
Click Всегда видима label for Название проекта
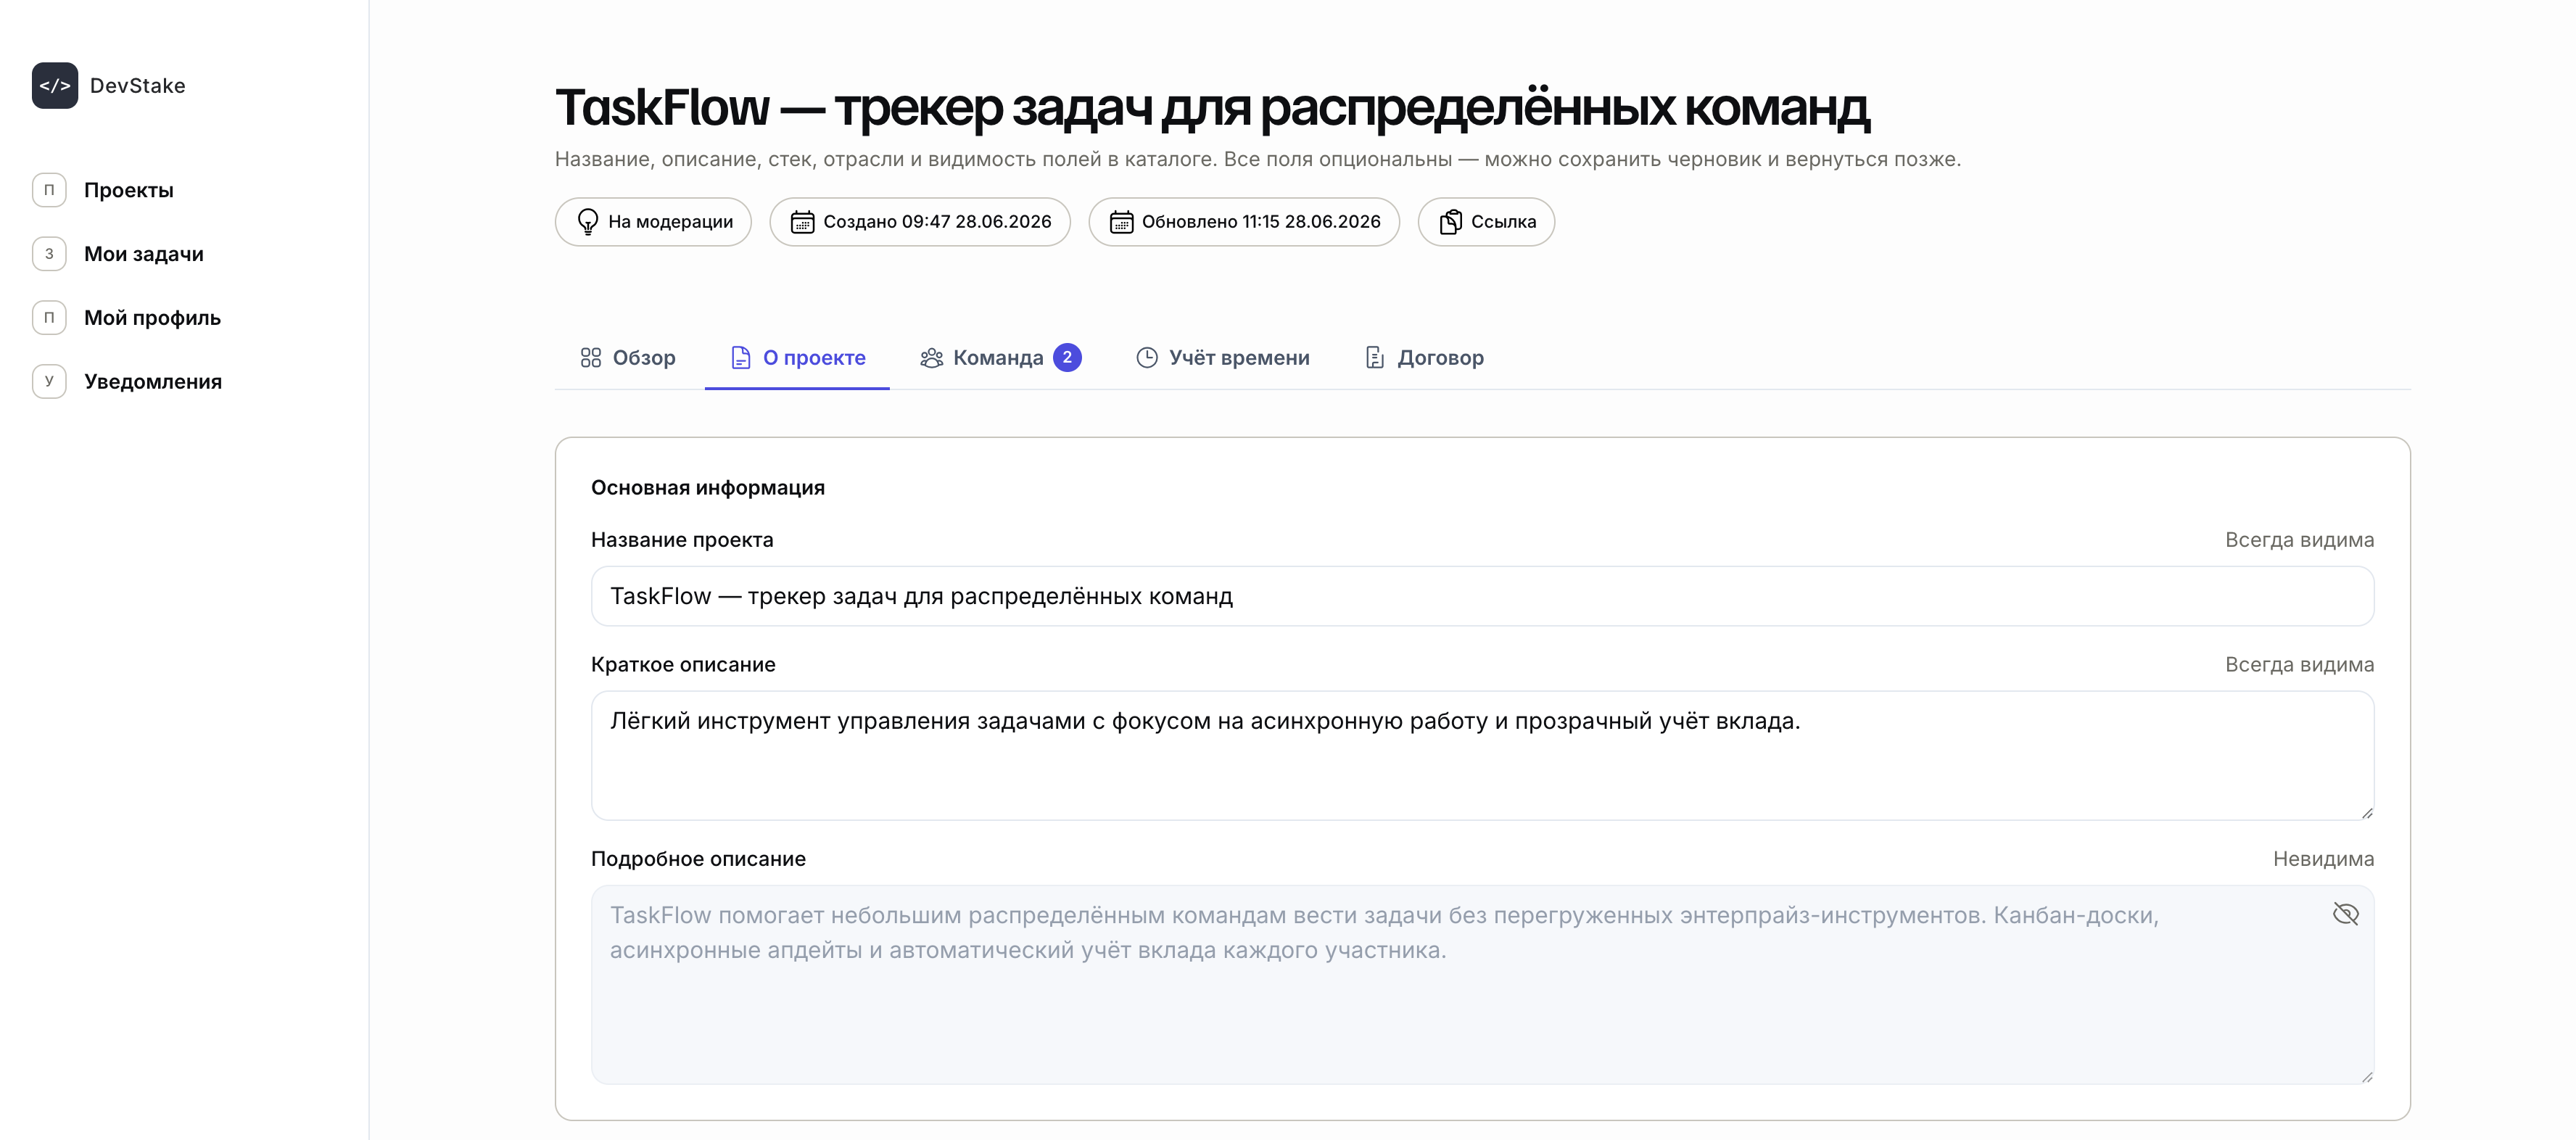tap(2299, 540)
